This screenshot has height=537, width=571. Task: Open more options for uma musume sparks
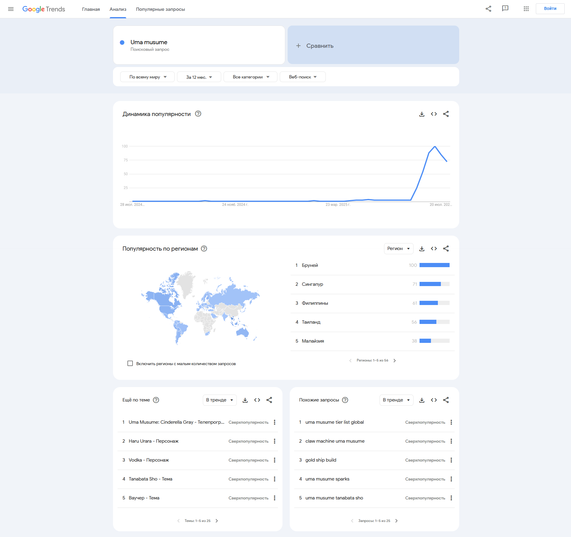(451, 479)
